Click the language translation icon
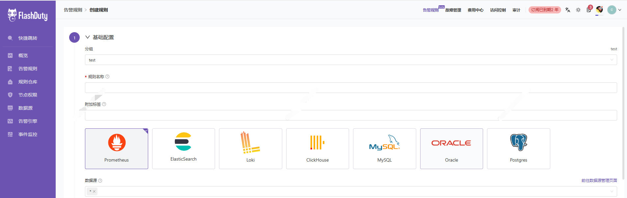The image size is (627, 198). point(567,10)
